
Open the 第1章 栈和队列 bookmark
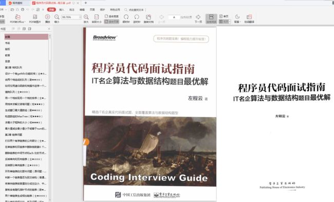[x=13, y=67]
